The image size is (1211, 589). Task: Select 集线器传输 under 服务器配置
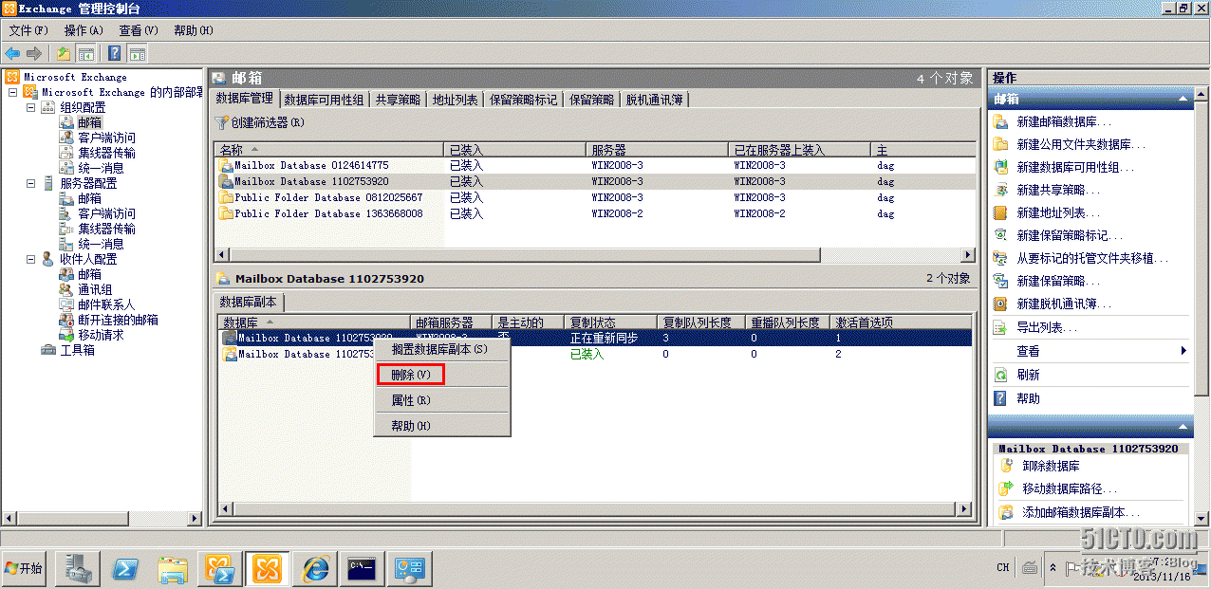(x=106, y=229)
